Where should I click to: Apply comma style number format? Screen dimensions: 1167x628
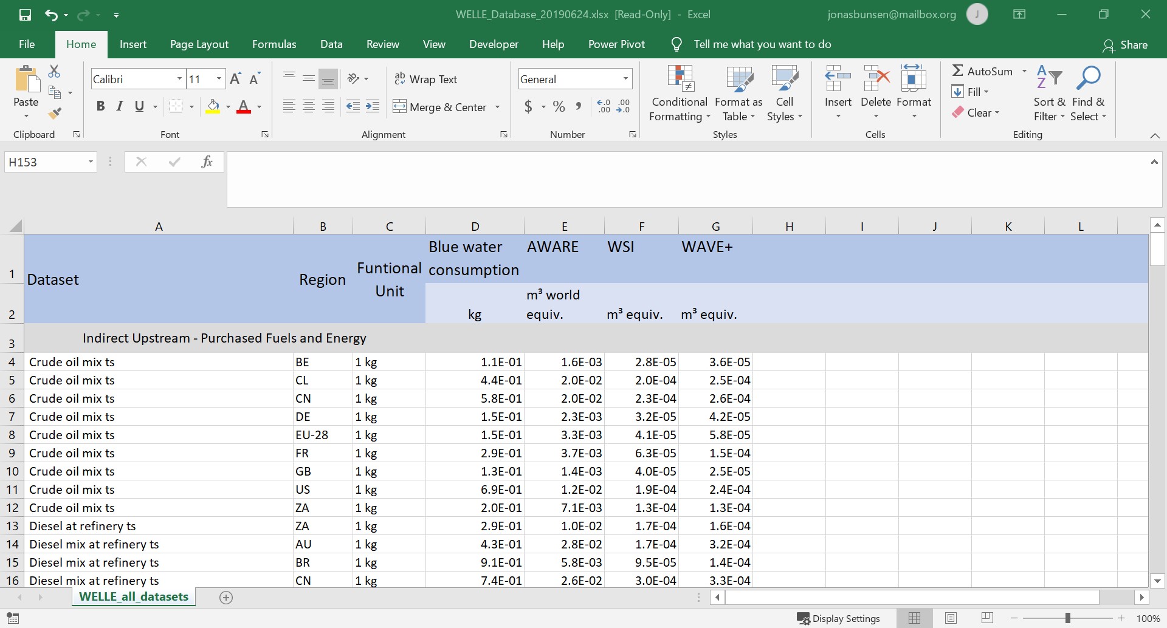pyautogui.click(x=578, y=107)
